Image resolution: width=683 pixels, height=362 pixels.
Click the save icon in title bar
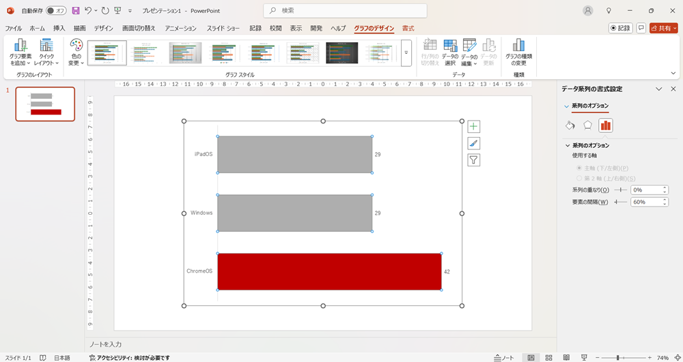(76, 10)
